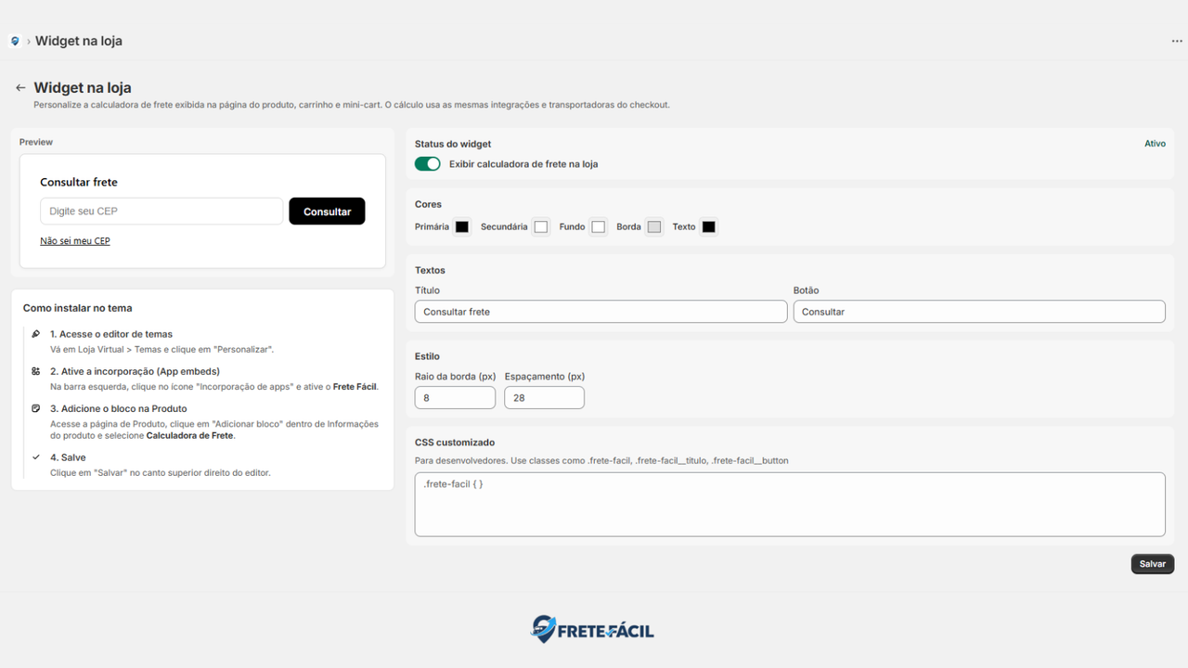The image size is (1188, 668).
Task: Click the Salvar button
Action: tap(1153, 564)
